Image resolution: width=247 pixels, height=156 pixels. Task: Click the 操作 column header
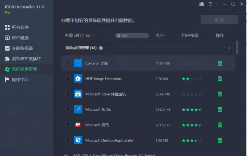pos(220,36)
